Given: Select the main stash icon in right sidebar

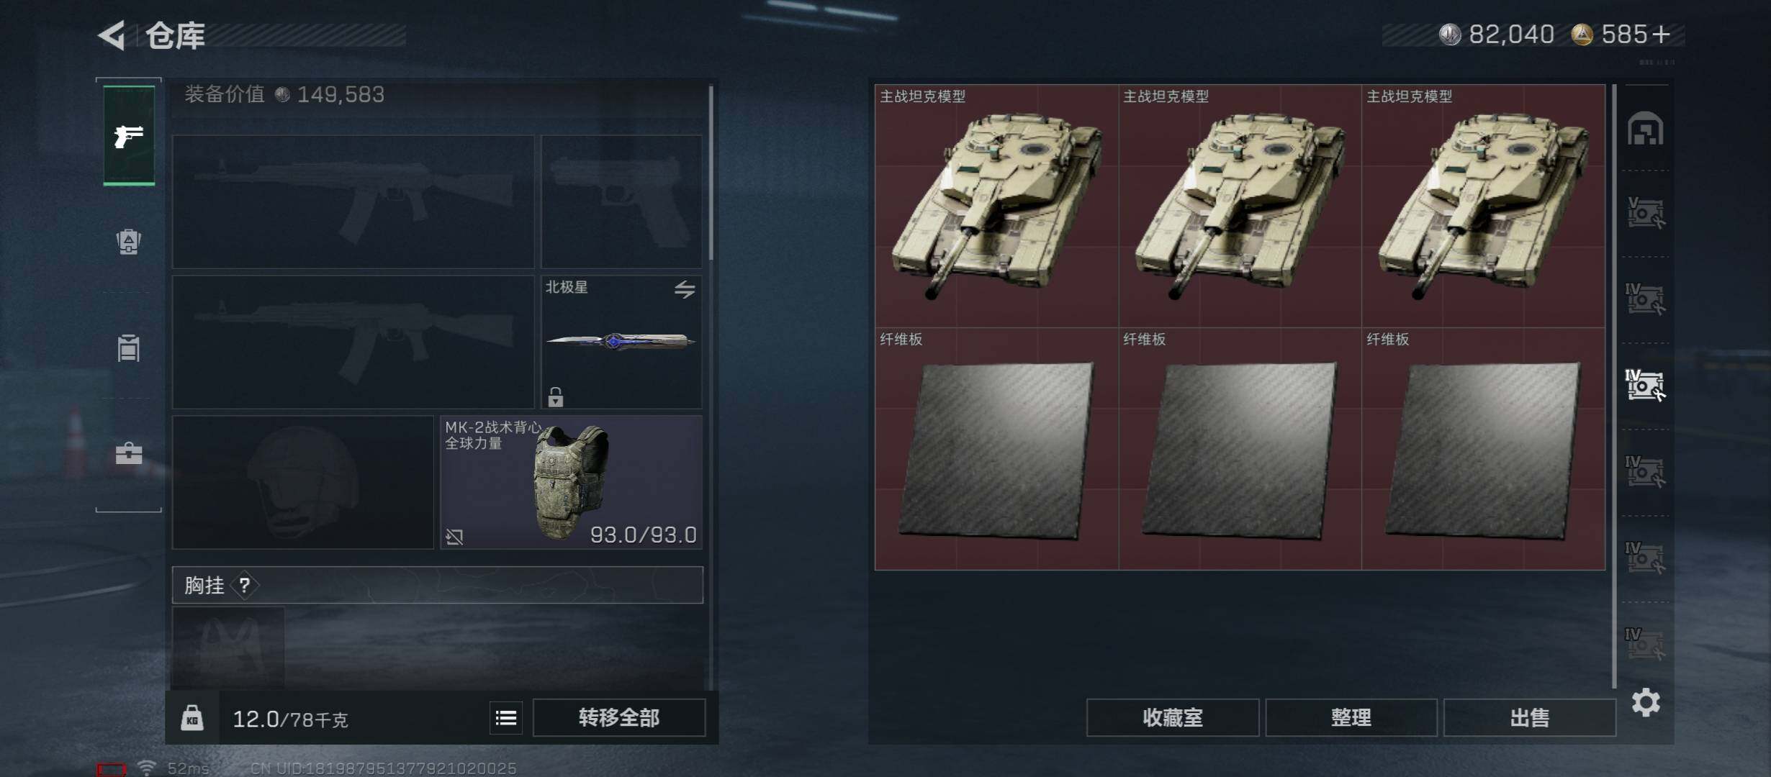Looking at the screenshot, I should click(1646, 129).
